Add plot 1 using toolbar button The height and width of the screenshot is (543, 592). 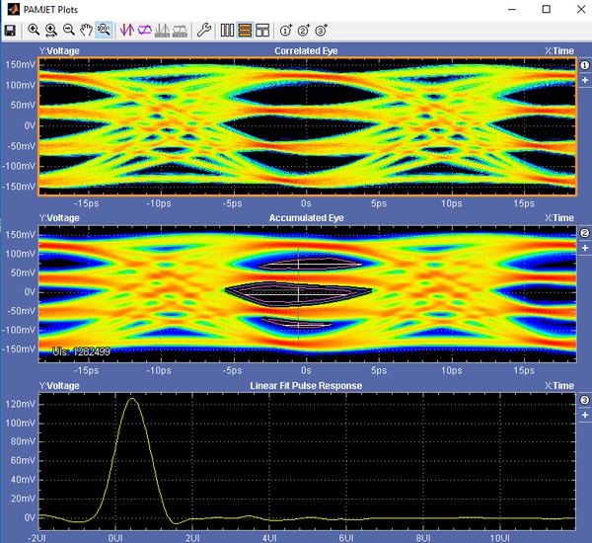286,31
